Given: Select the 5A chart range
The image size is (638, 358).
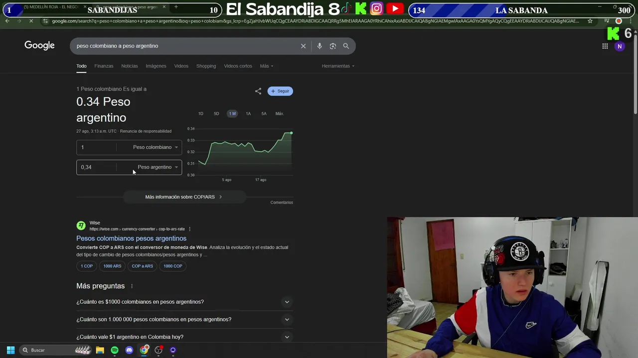Looking at the screenshot, I should (x=264, y=114).
